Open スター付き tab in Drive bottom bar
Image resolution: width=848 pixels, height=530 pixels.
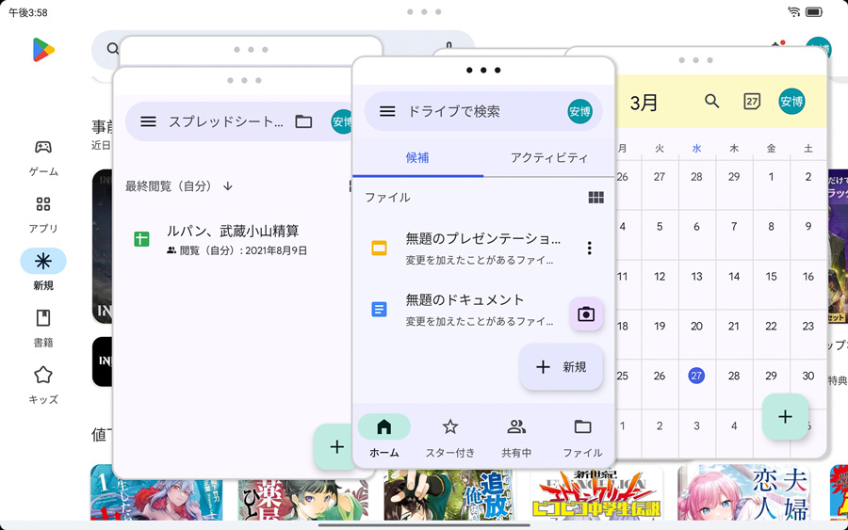click(450, 438)
